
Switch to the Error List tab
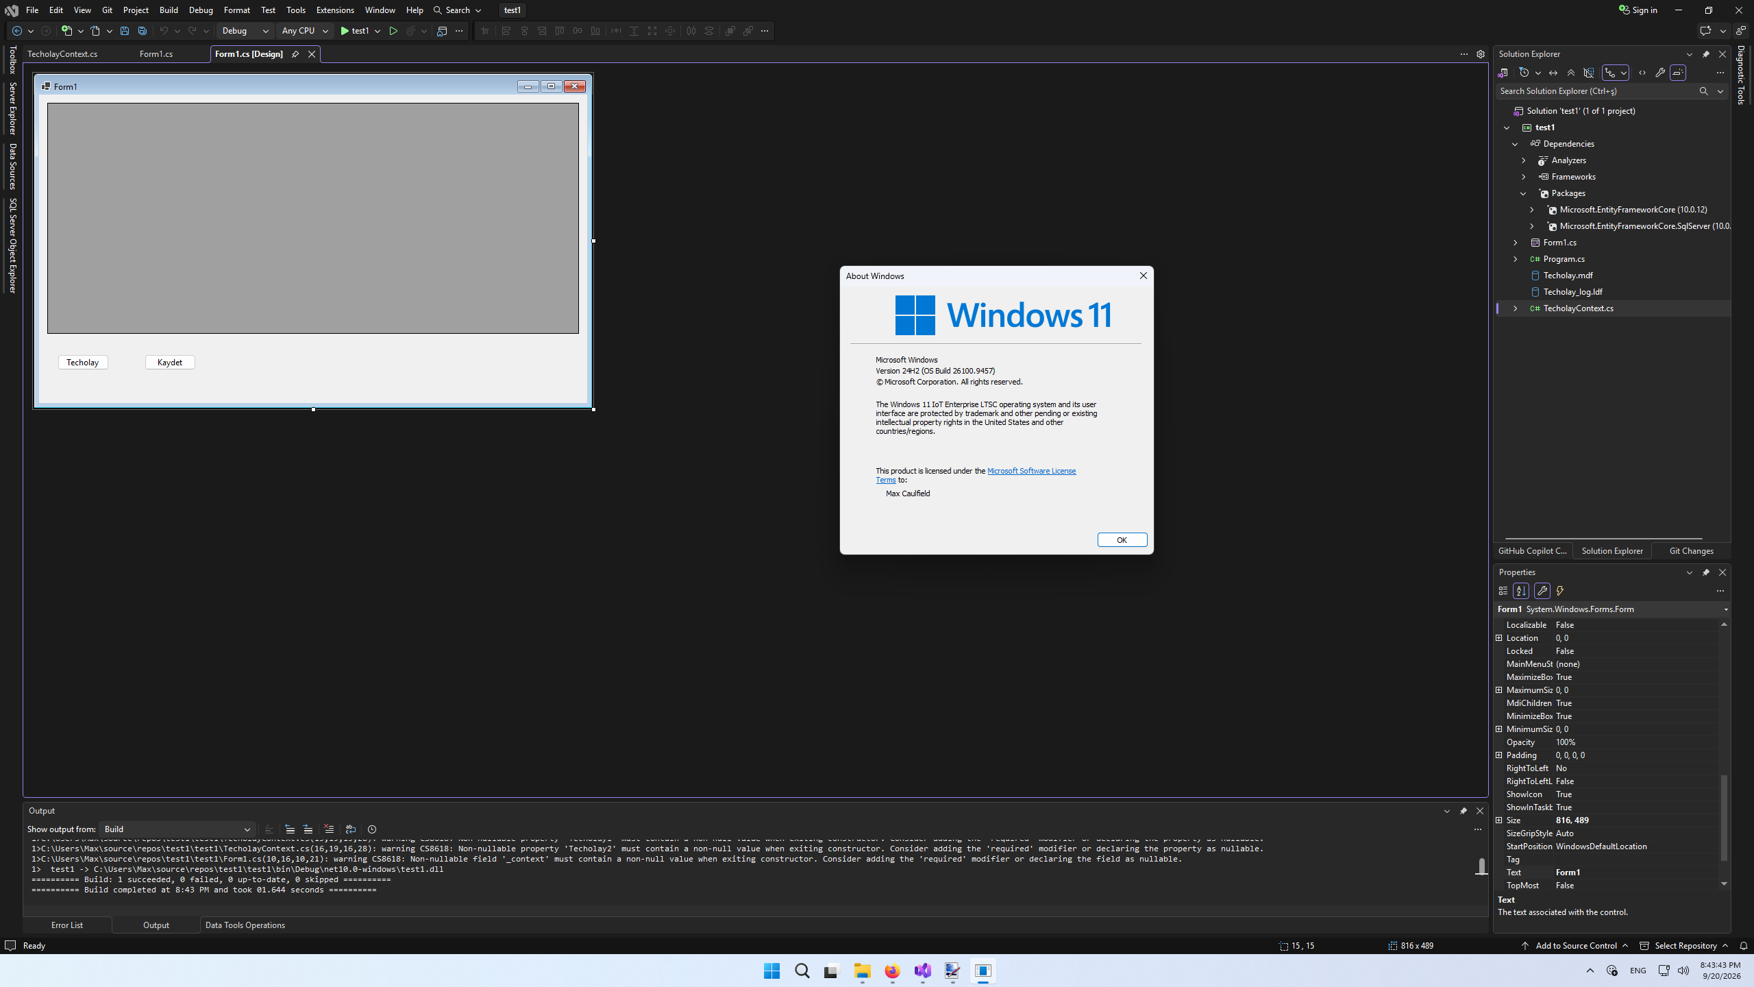[x=67, y=925]
